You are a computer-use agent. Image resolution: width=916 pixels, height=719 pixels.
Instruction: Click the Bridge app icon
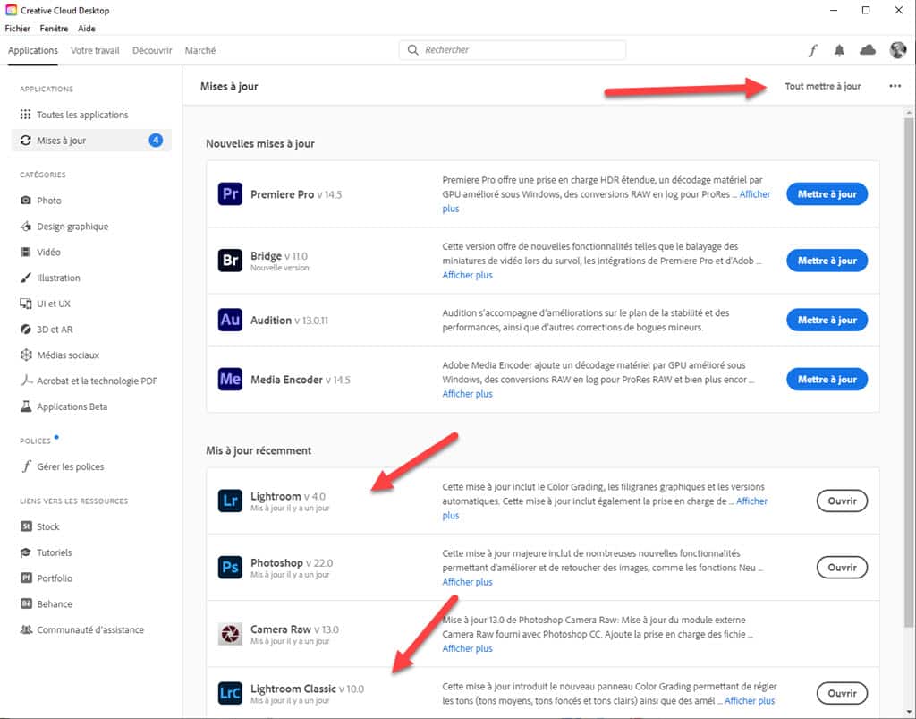[230, 261]
